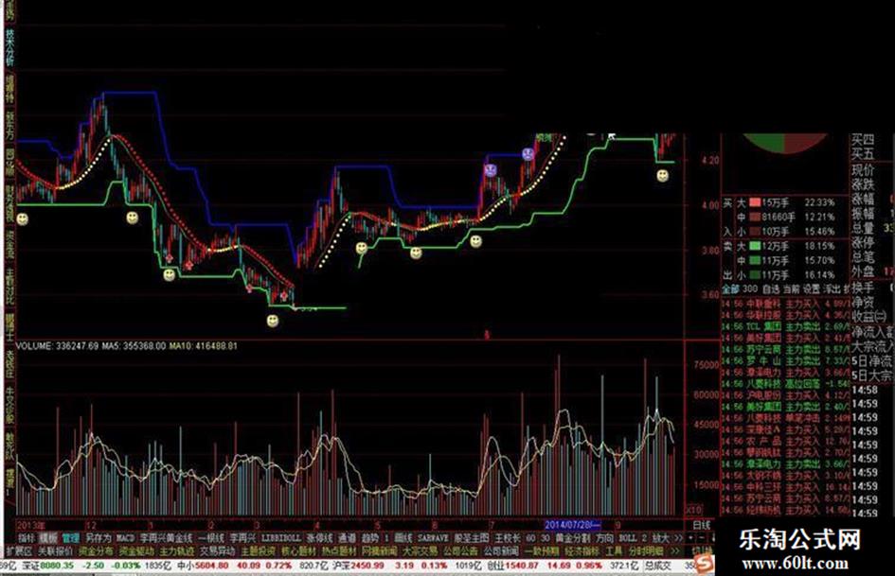Screen dimensions: 895x576
Task: Click the TCL 集团 alert row
Action: click(785, 327)
